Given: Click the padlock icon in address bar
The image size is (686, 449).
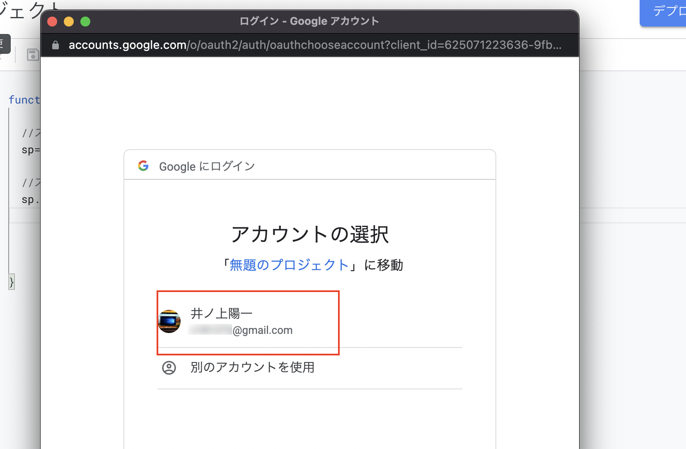Looking at the screenshot, I should point(56,45).
